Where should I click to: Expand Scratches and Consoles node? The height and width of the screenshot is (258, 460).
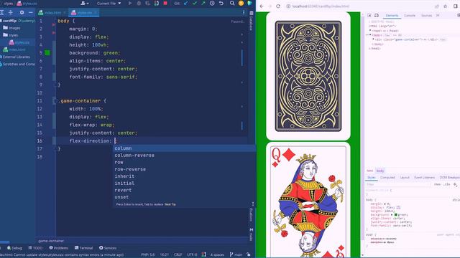17,64
